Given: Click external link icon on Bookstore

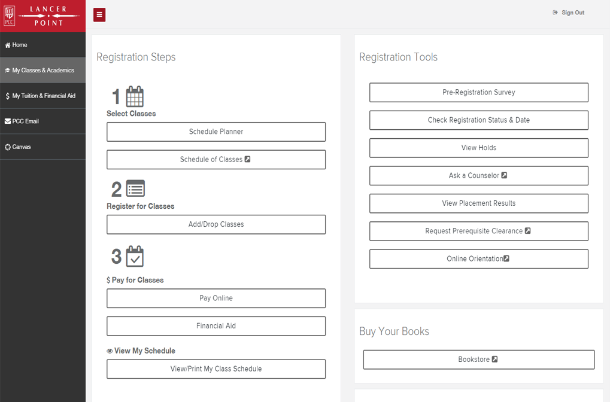Looking at the screenshot, I should 495,360.
